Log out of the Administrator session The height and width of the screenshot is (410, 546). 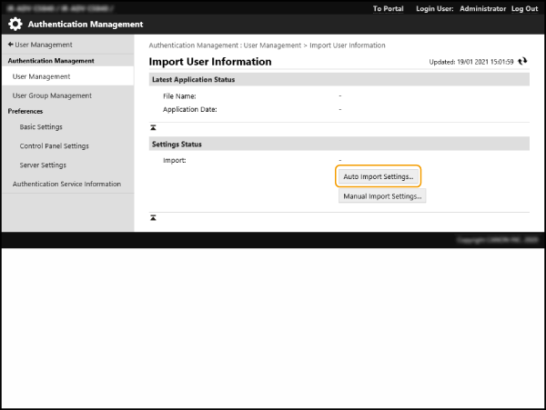click(x=523, y=8)
